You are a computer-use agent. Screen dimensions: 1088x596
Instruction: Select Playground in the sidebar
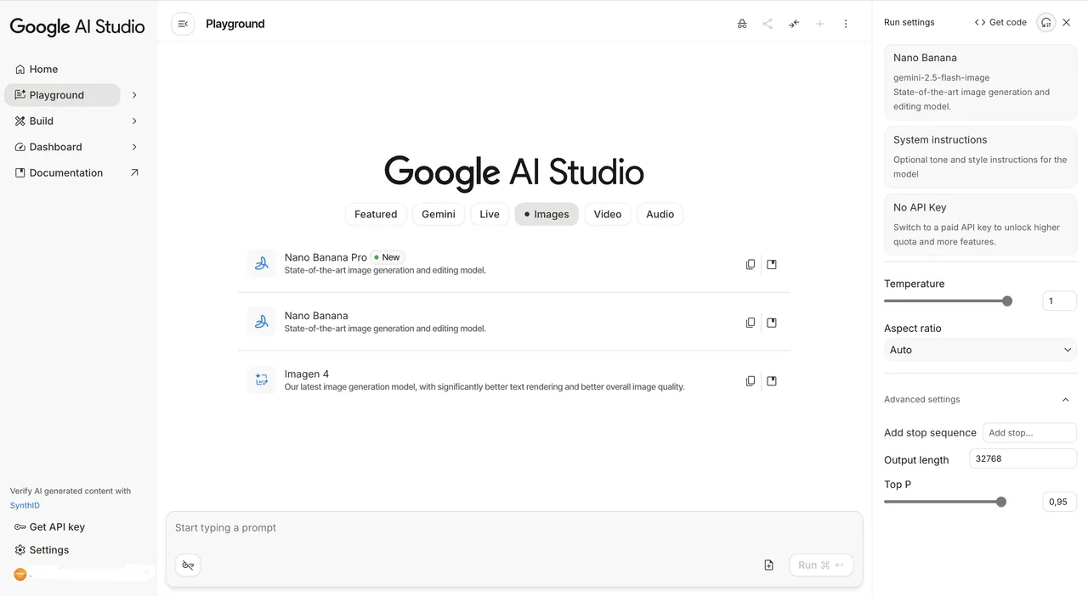pyautogui.click(x=62, y=95)
